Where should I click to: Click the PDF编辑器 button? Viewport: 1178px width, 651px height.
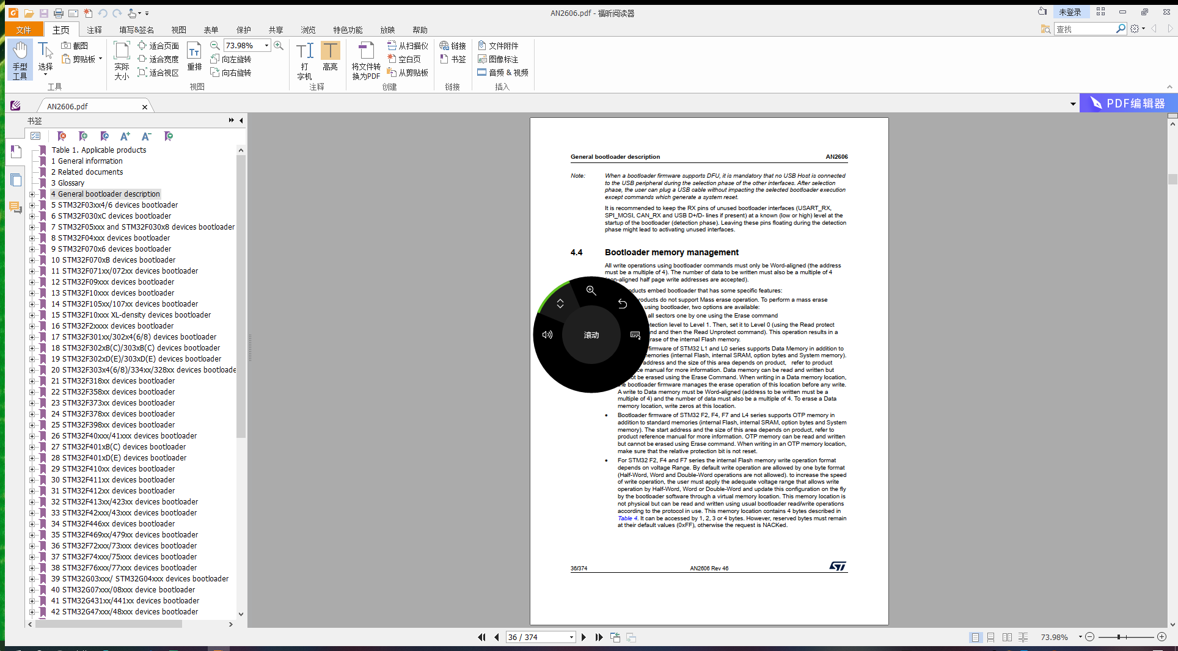1127,103
